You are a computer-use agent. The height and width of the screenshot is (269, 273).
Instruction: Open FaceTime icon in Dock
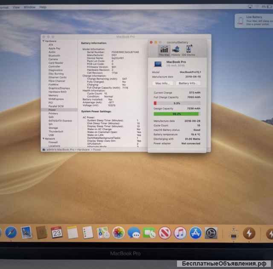(x=149, y=233)
